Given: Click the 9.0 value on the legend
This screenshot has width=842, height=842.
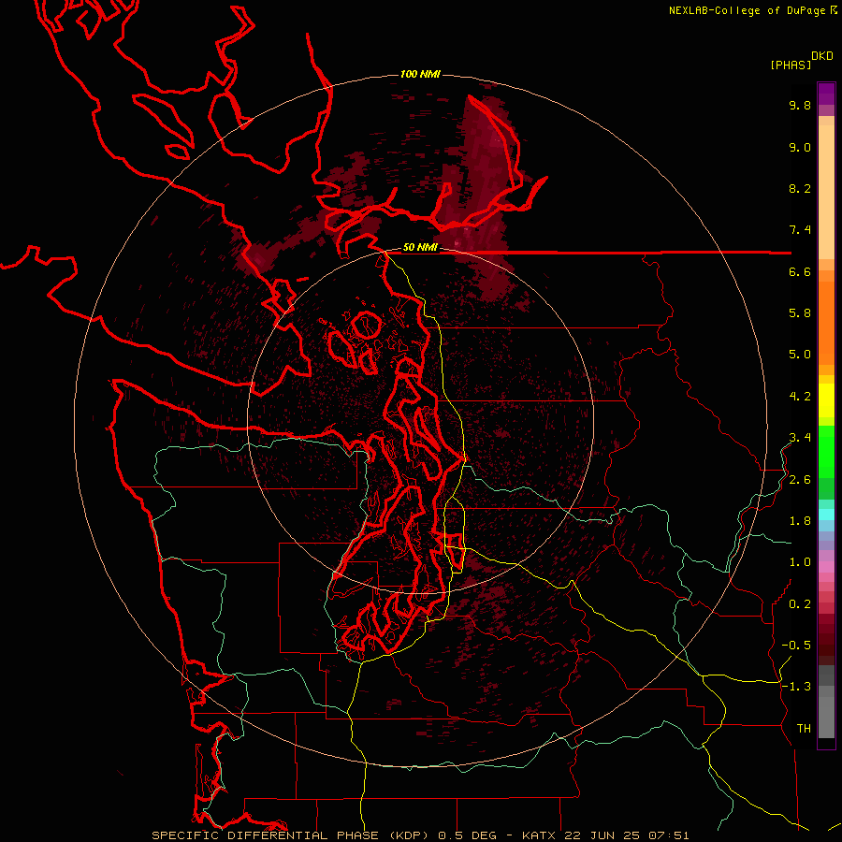Looking at the screenshot, I should click(x=800, y=147).
